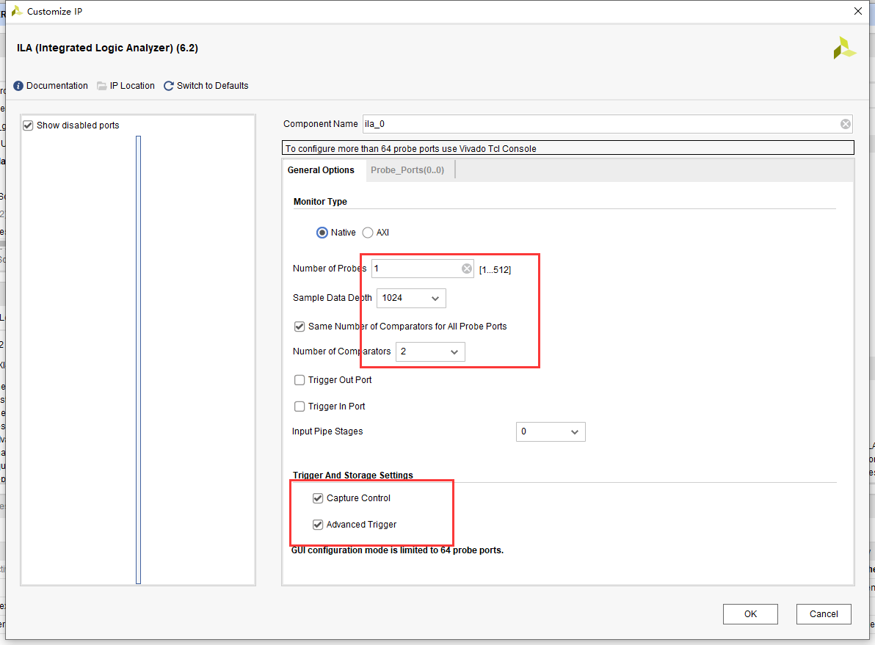
Task: Click the Number of Probes input field
Action: pyautogui.click(x=422, y=269)
